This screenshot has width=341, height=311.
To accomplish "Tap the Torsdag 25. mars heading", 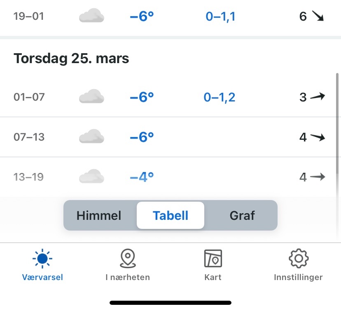I will tap(72, 59).
